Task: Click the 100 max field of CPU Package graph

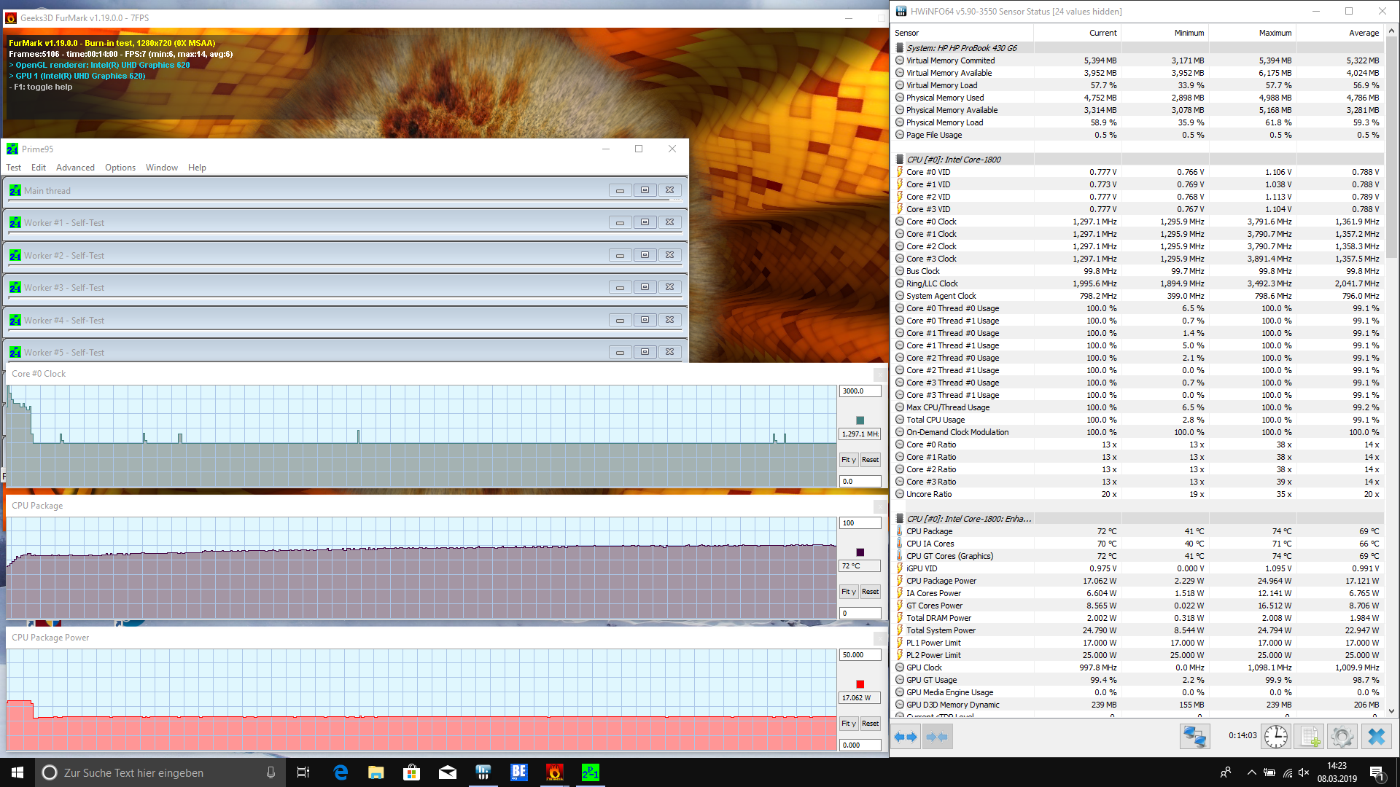Action: 860,522
